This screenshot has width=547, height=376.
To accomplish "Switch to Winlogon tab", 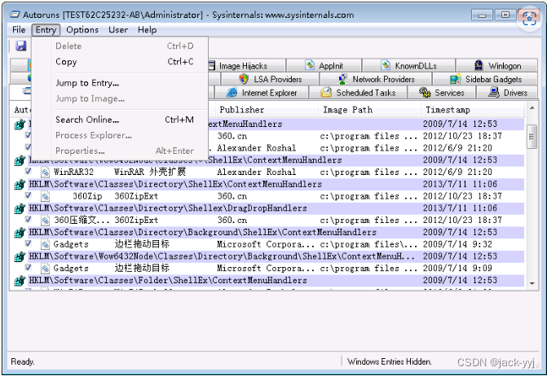I will pyautogui.click(x=496, y=65).
